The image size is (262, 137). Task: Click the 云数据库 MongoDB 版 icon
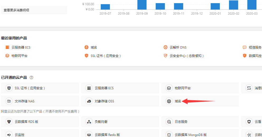click(169, 134)
